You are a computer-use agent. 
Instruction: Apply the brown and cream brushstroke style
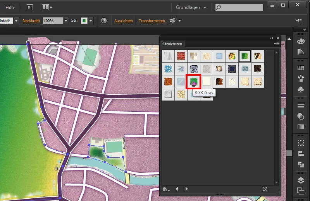(258, 56)
